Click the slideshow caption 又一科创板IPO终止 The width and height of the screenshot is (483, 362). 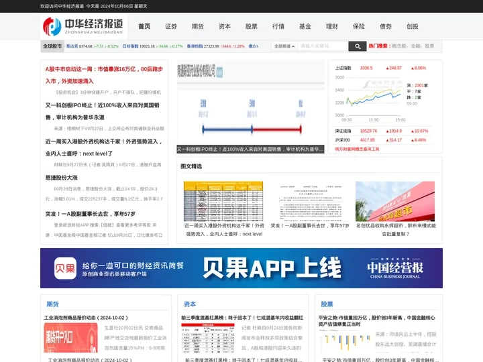250,149
